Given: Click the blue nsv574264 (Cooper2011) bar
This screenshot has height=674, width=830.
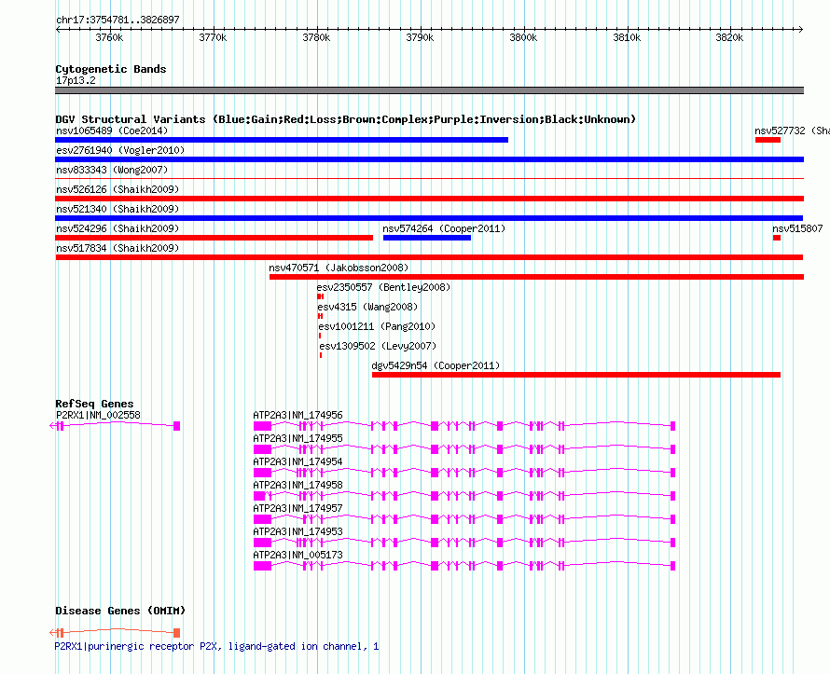Looking at the screenshot, I should pos(426,238).
